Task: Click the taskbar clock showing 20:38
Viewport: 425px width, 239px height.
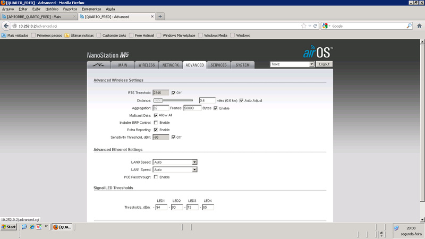Action: pos(411,228)
